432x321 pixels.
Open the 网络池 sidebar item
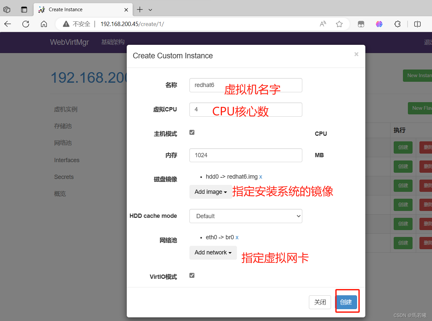pos(63,143)
